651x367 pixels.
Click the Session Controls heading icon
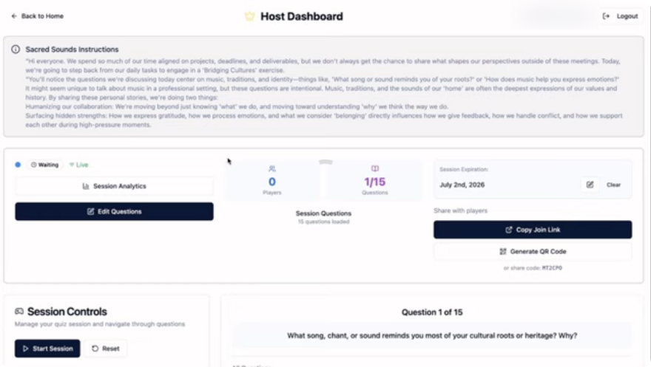(x=19, y=312)
